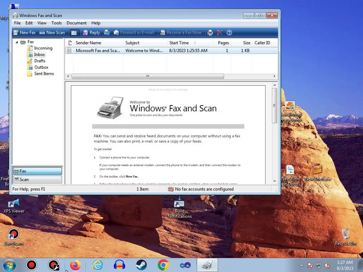Viewport: 363px width, 272px height.
Task: Click the fax machine image in preview
Action: [x=111, y=108]
